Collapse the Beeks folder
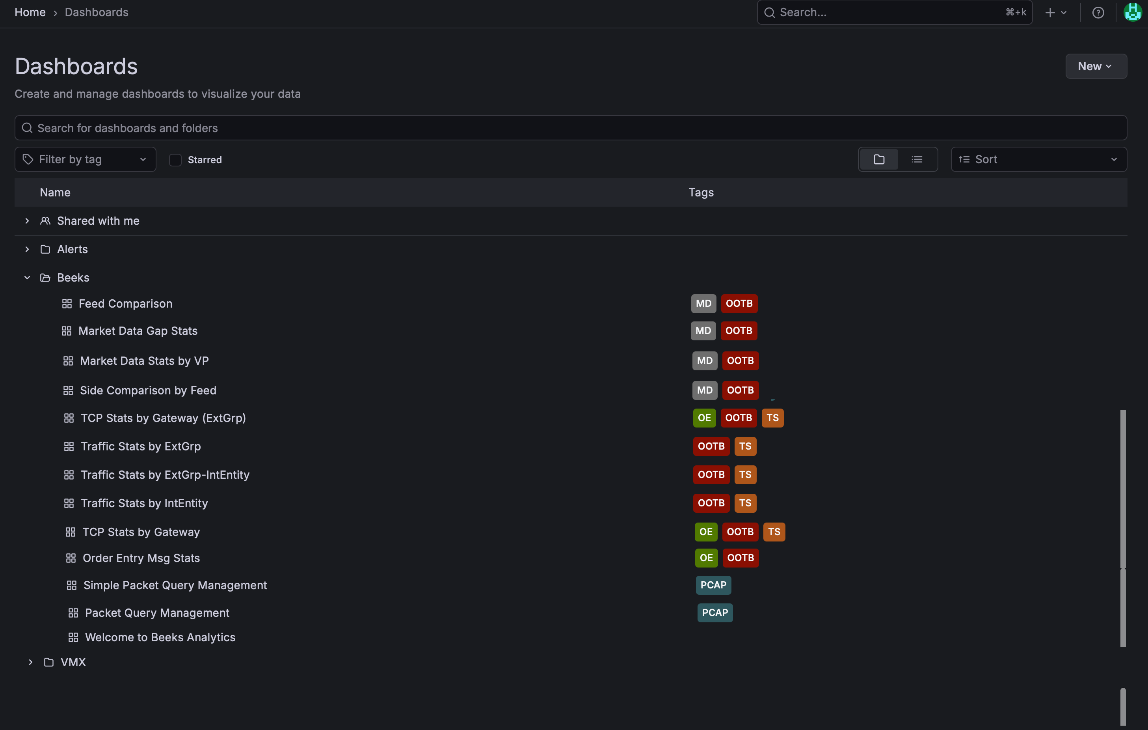The height and width of the screenshot is (730, 1148). pos(27,278)
